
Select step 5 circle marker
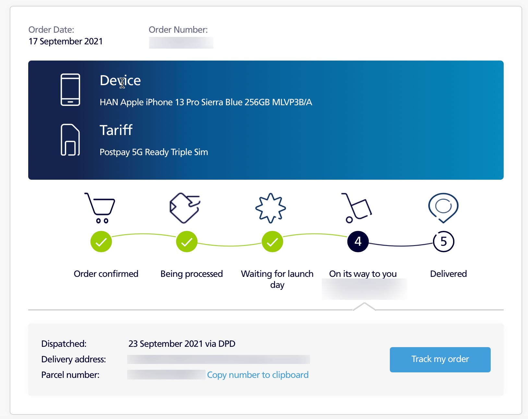[444, 242]
